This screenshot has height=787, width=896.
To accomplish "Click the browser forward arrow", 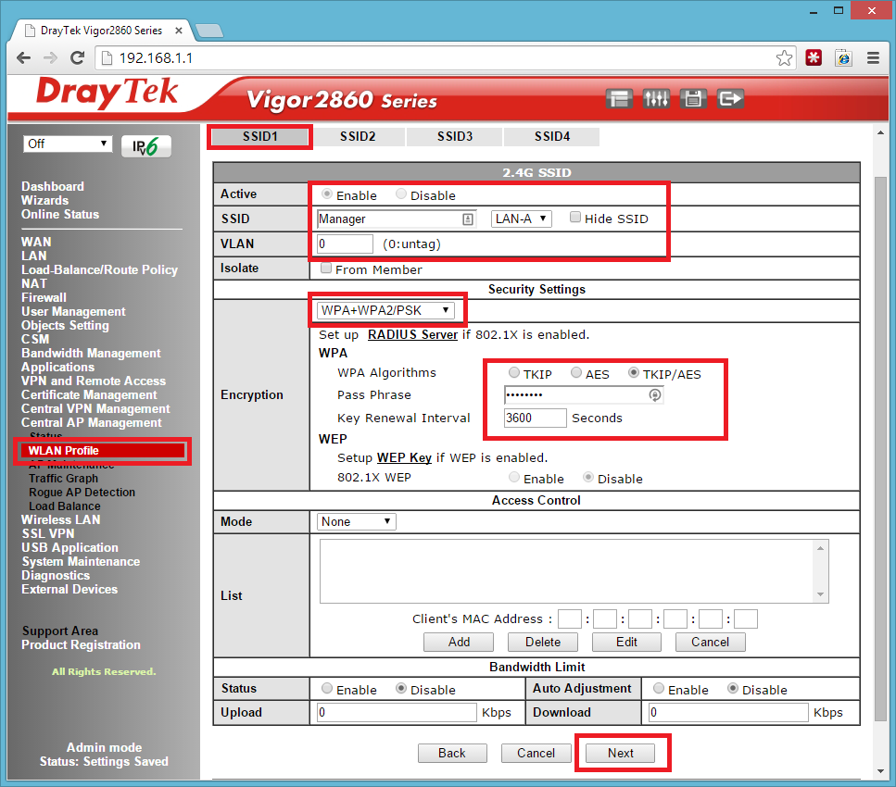I will point(50,57).
